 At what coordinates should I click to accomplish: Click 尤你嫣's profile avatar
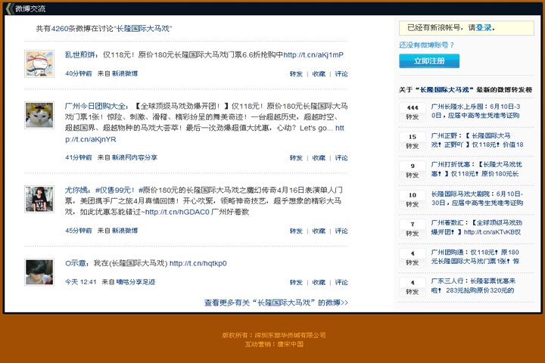tap(38, 197)
